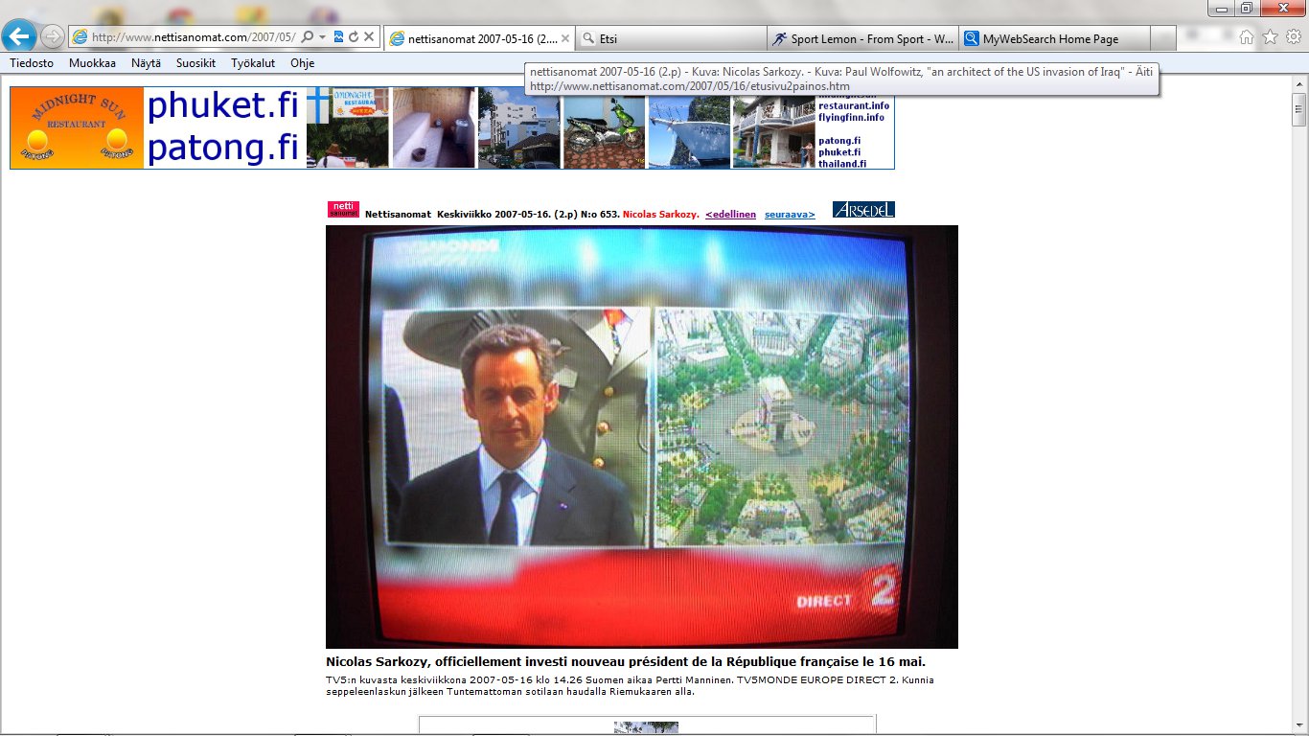The image size is (1309, 736).
Task: Click the Compatibility View icon in address bar
Action: click(338, 37)
